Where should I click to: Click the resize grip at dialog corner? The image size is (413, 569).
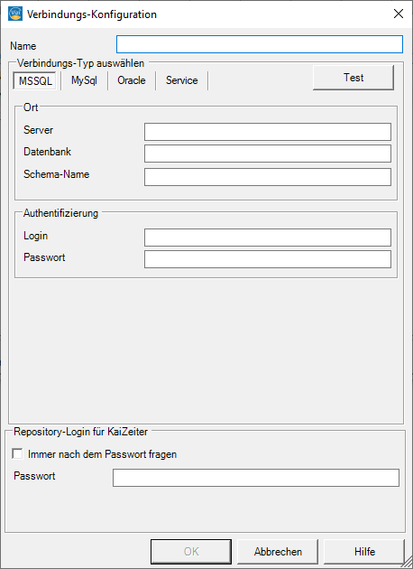tap(408, 564)
